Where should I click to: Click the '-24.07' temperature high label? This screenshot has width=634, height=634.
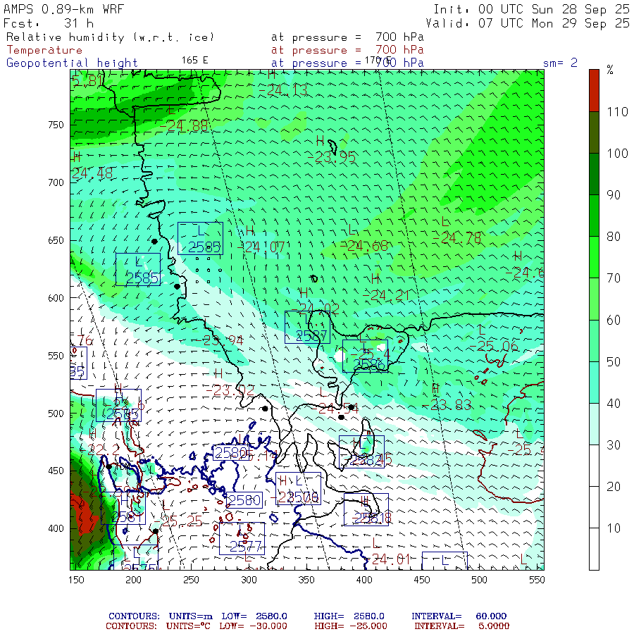[x=261, y=247]
